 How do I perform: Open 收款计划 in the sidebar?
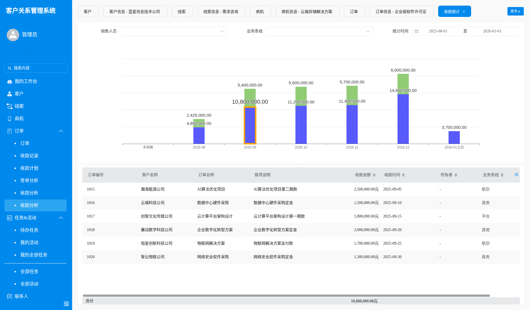(29, 168)
